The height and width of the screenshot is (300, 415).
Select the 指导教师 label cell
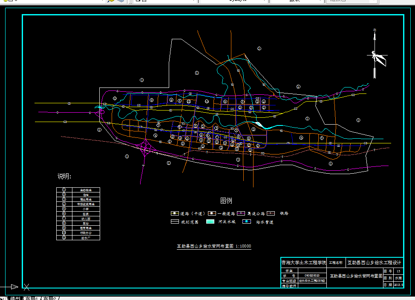[x=289, y=285]
